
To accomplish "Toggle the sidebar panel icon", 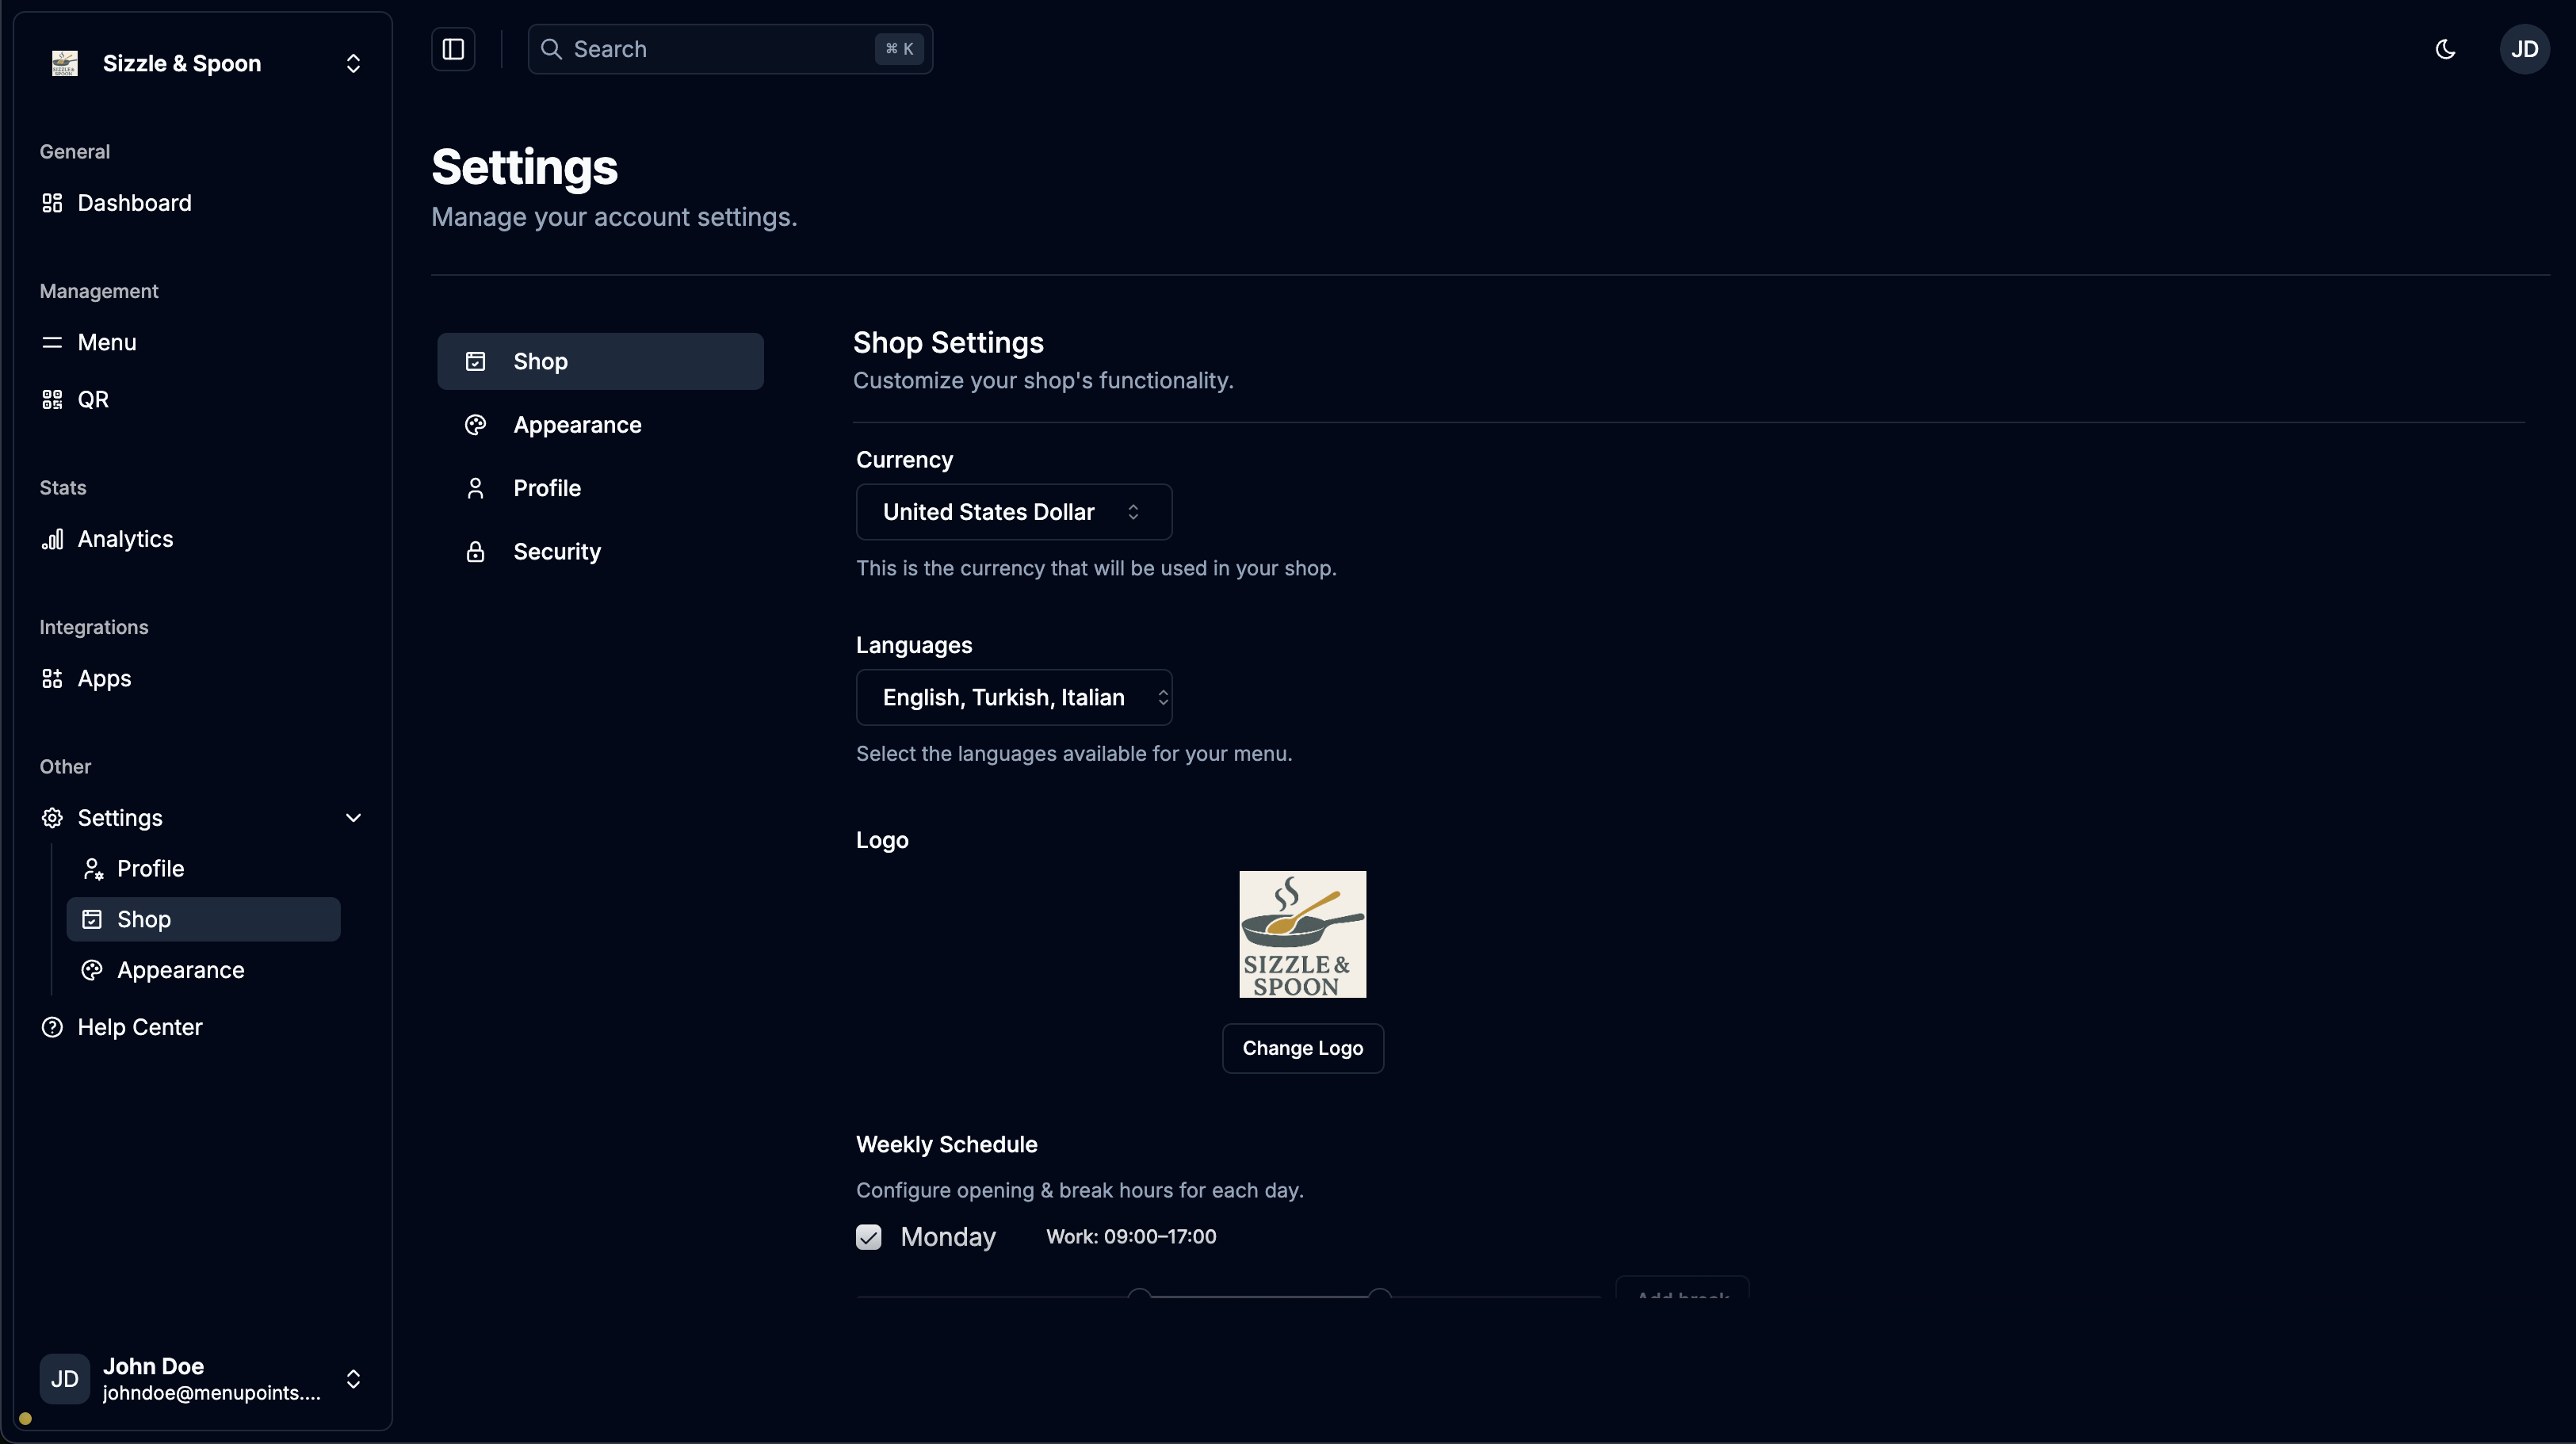I will click(x=453, y=49).
